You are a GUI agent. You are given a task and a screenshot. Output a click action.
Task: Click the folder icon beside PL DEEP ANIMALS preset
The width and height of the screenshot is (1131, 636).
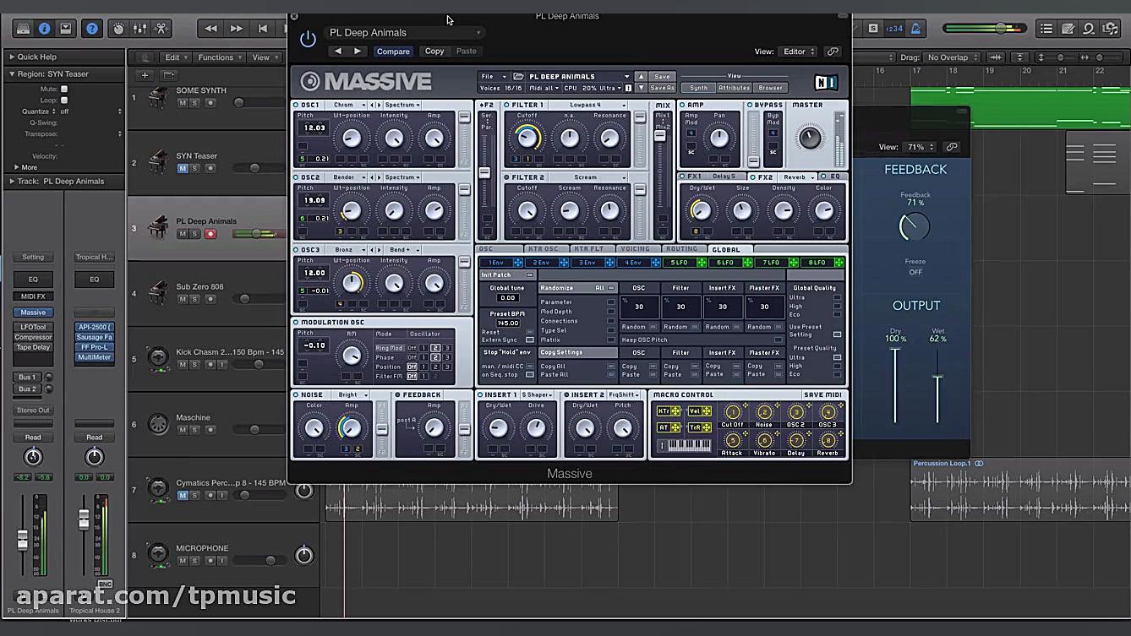tap(518, 76)
